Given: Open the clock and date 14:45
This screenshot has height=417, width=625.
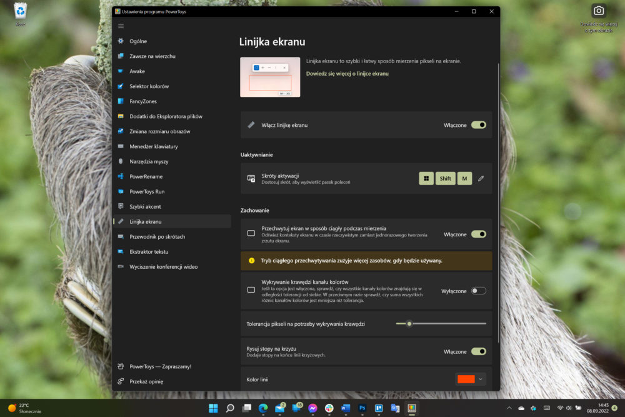Looking at the screenshot, I should coord(597,408).
